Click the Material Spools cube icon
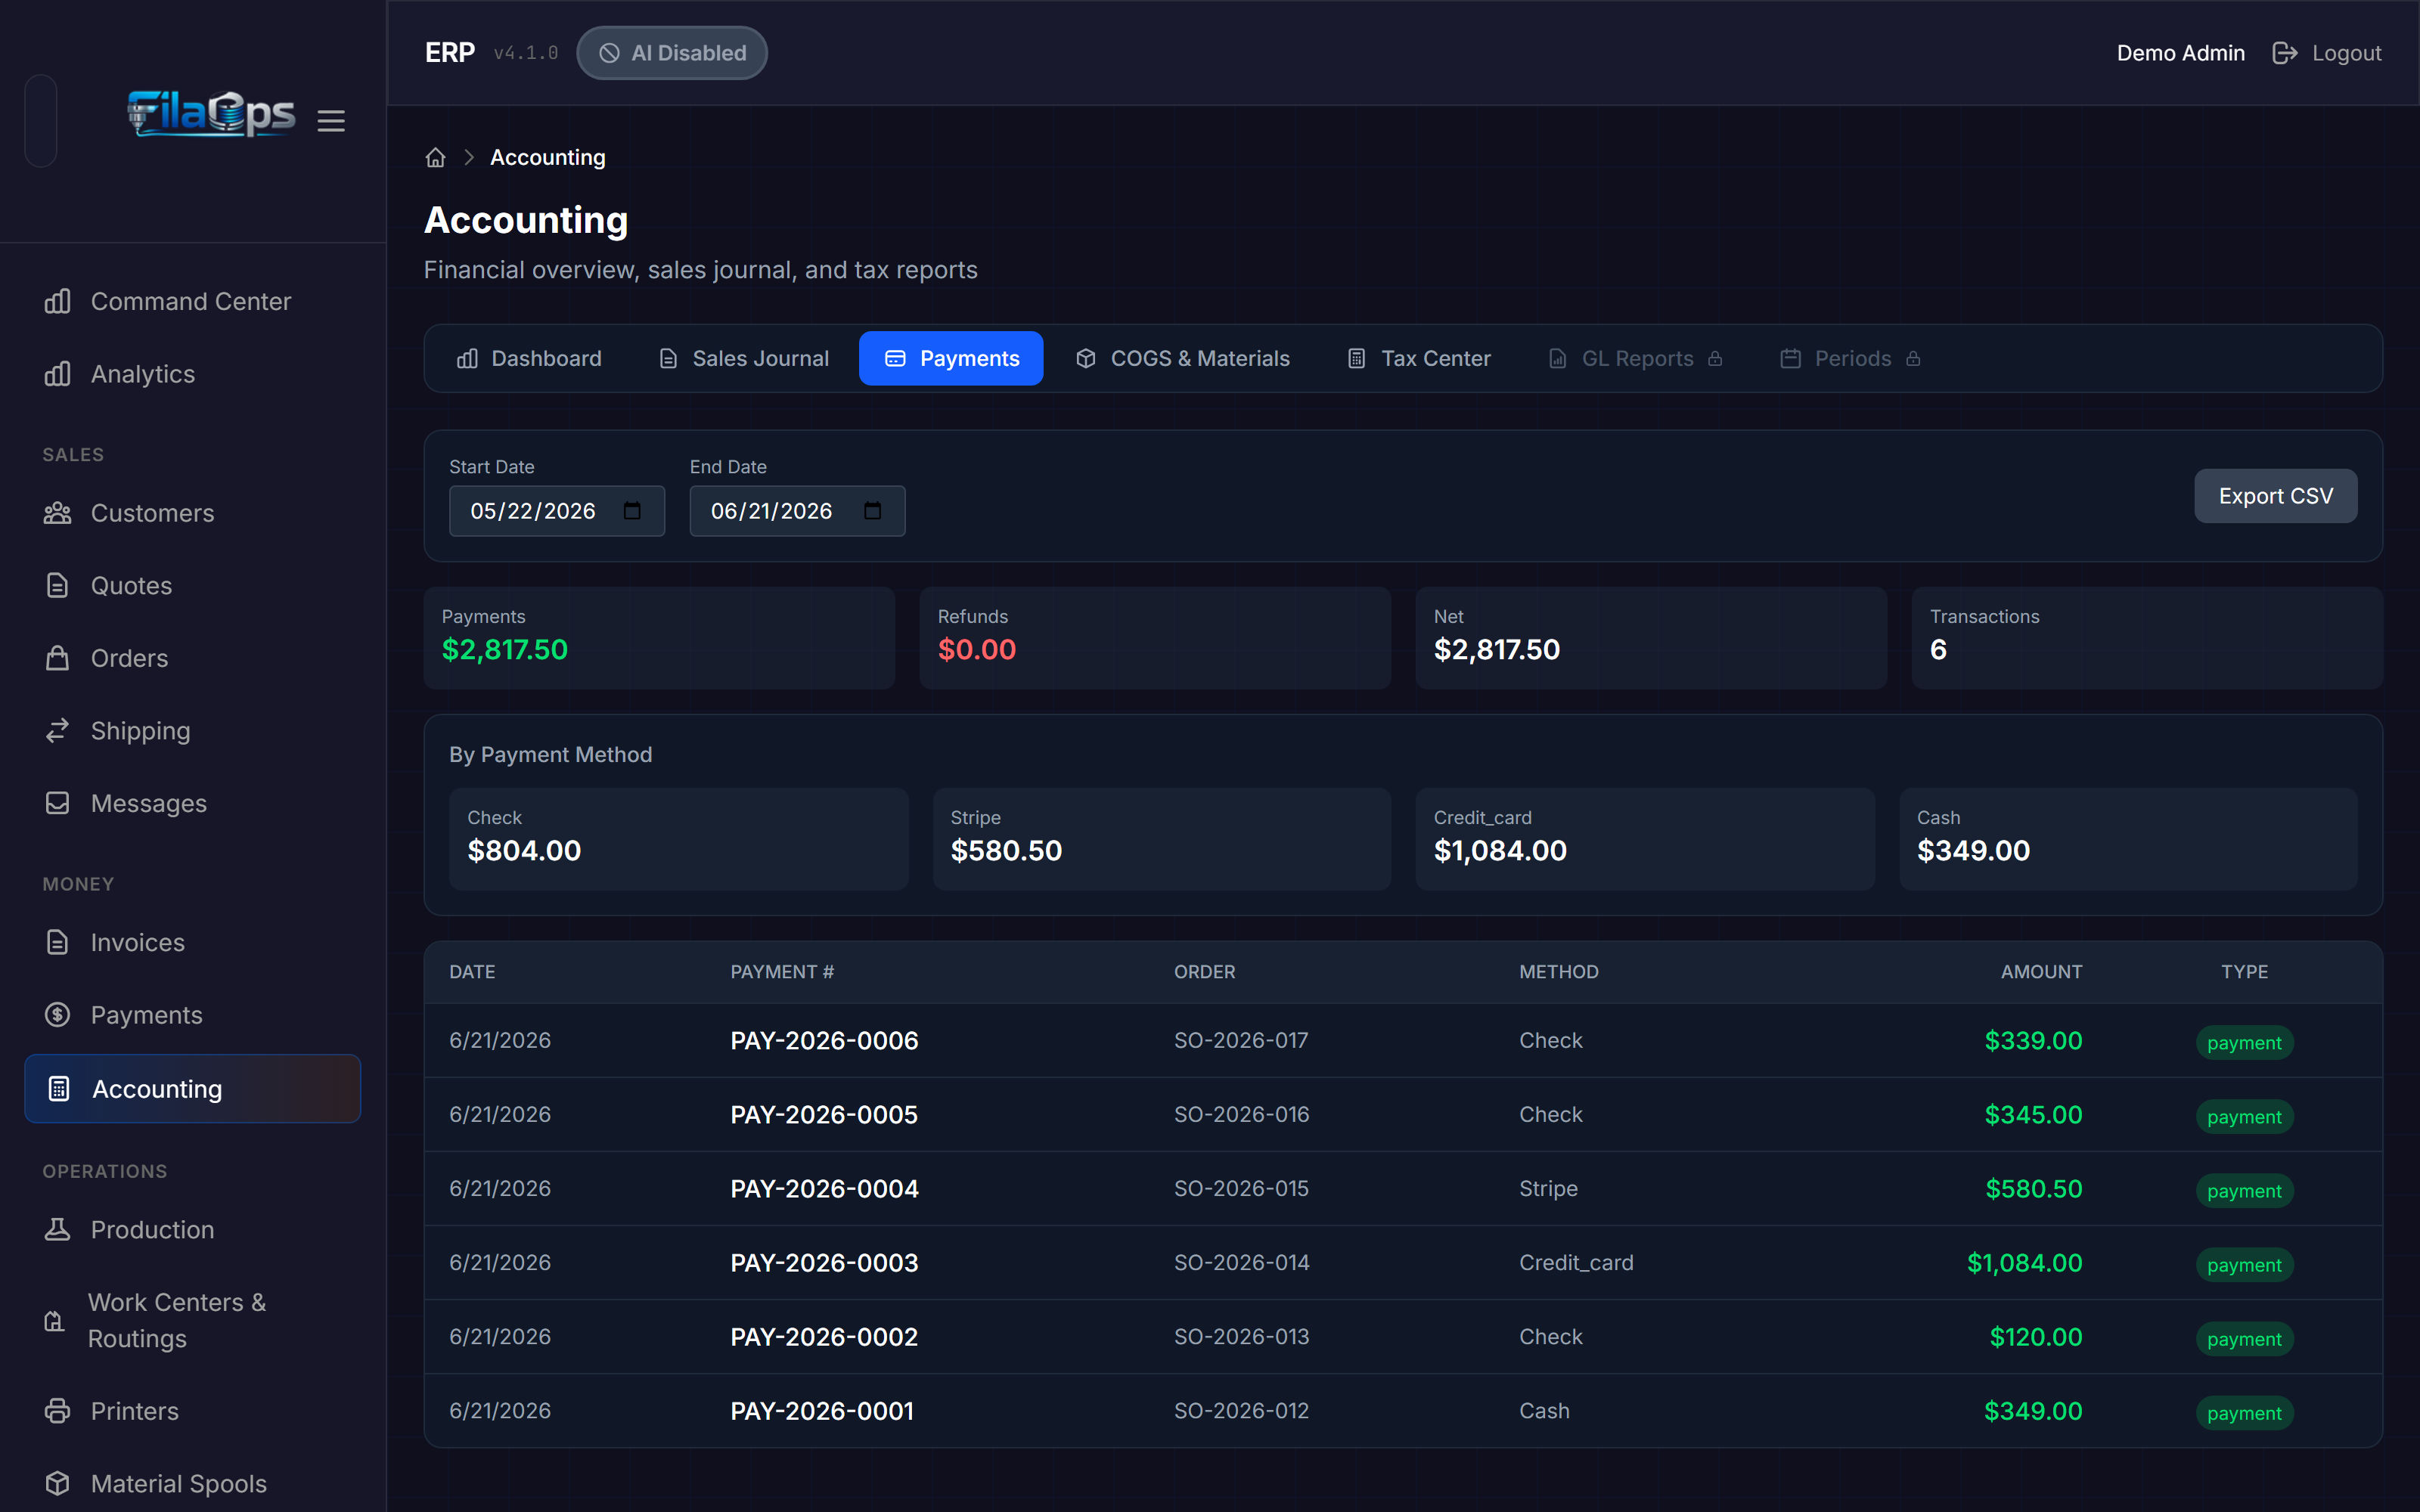The image size is (2420, 1512). click(58, 1483)
